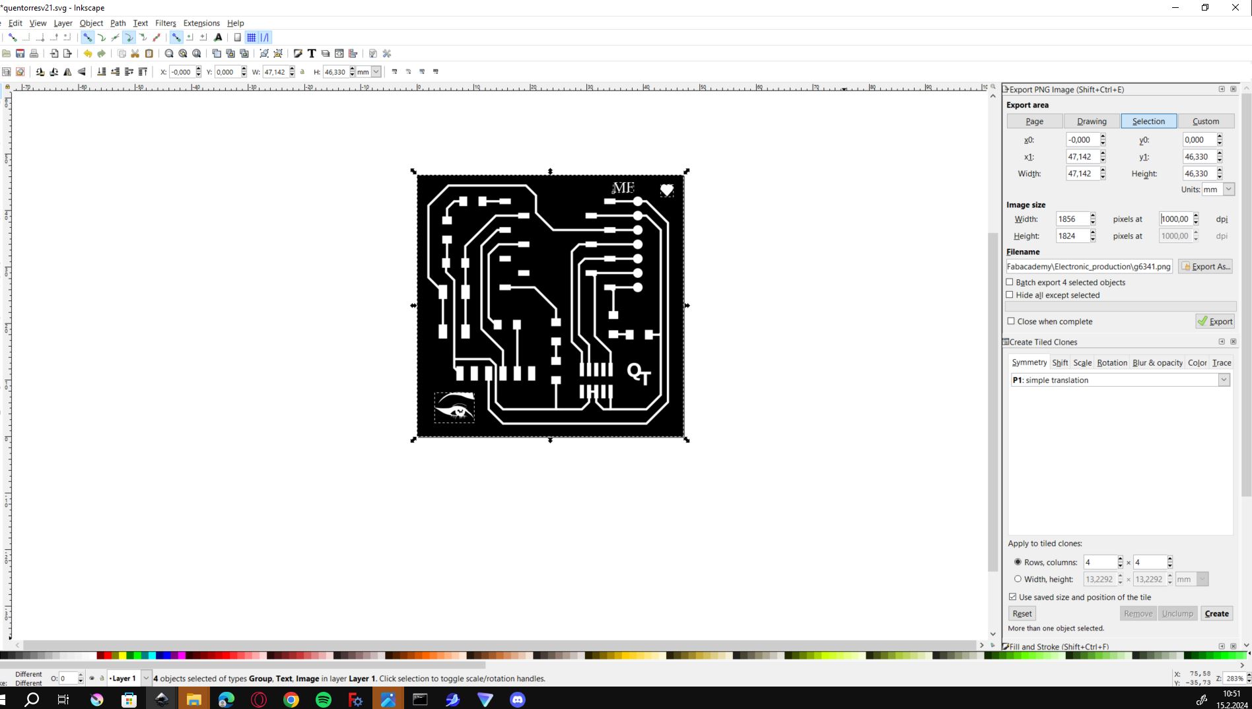Screen dimensions: 1252x709
Task: Collapse the Create Tiled Clones panel
Action: (1222, 342)
